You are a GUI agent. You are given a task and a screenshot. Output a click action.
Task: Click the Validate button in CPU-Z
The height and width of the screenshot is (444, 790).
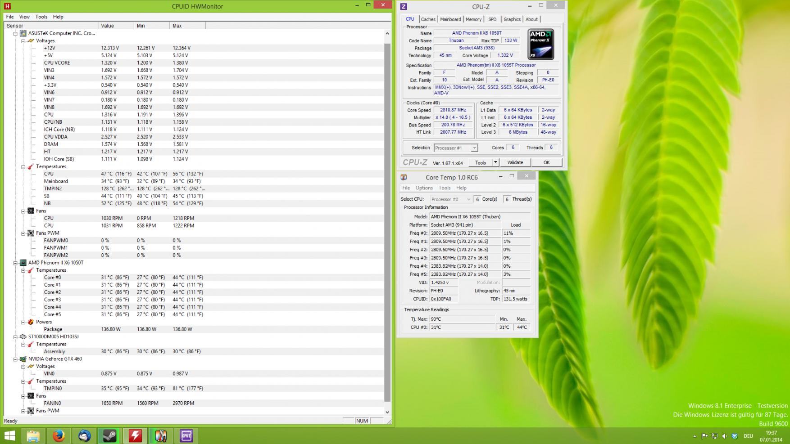coord(515,162)
